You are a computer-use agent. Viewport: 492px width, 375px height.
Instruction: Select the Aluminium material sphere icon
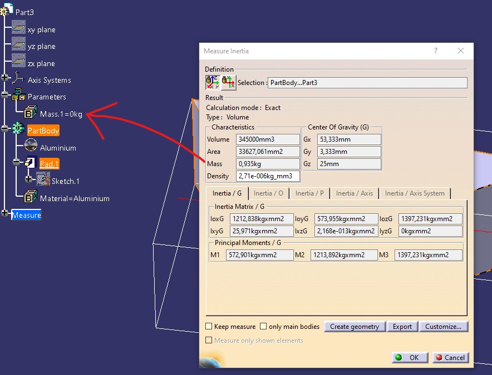tap(31, 145)
